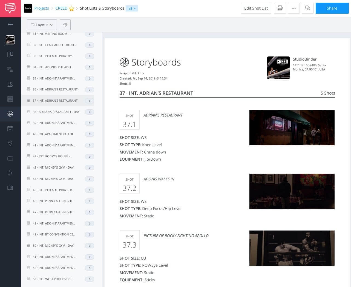Click the StudioBinder chat logo icon
This screenshot has height=287, width=351.
[x=10, y=8]
